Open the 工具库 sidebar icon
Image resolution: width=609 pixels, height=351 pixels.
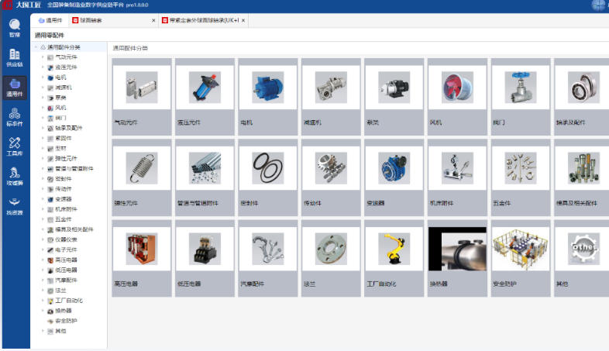[14, 146]
